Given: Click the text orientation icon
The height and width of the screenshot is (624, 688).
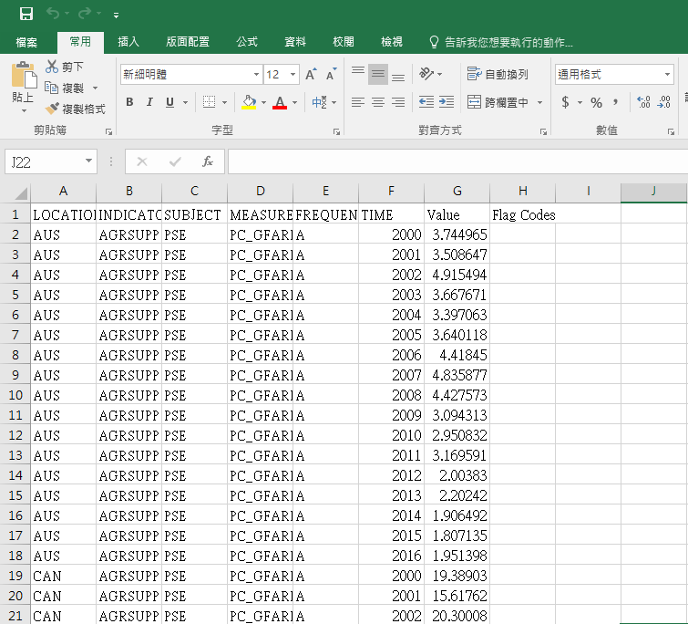Looking at the screenshot, I should click(426, 74).
